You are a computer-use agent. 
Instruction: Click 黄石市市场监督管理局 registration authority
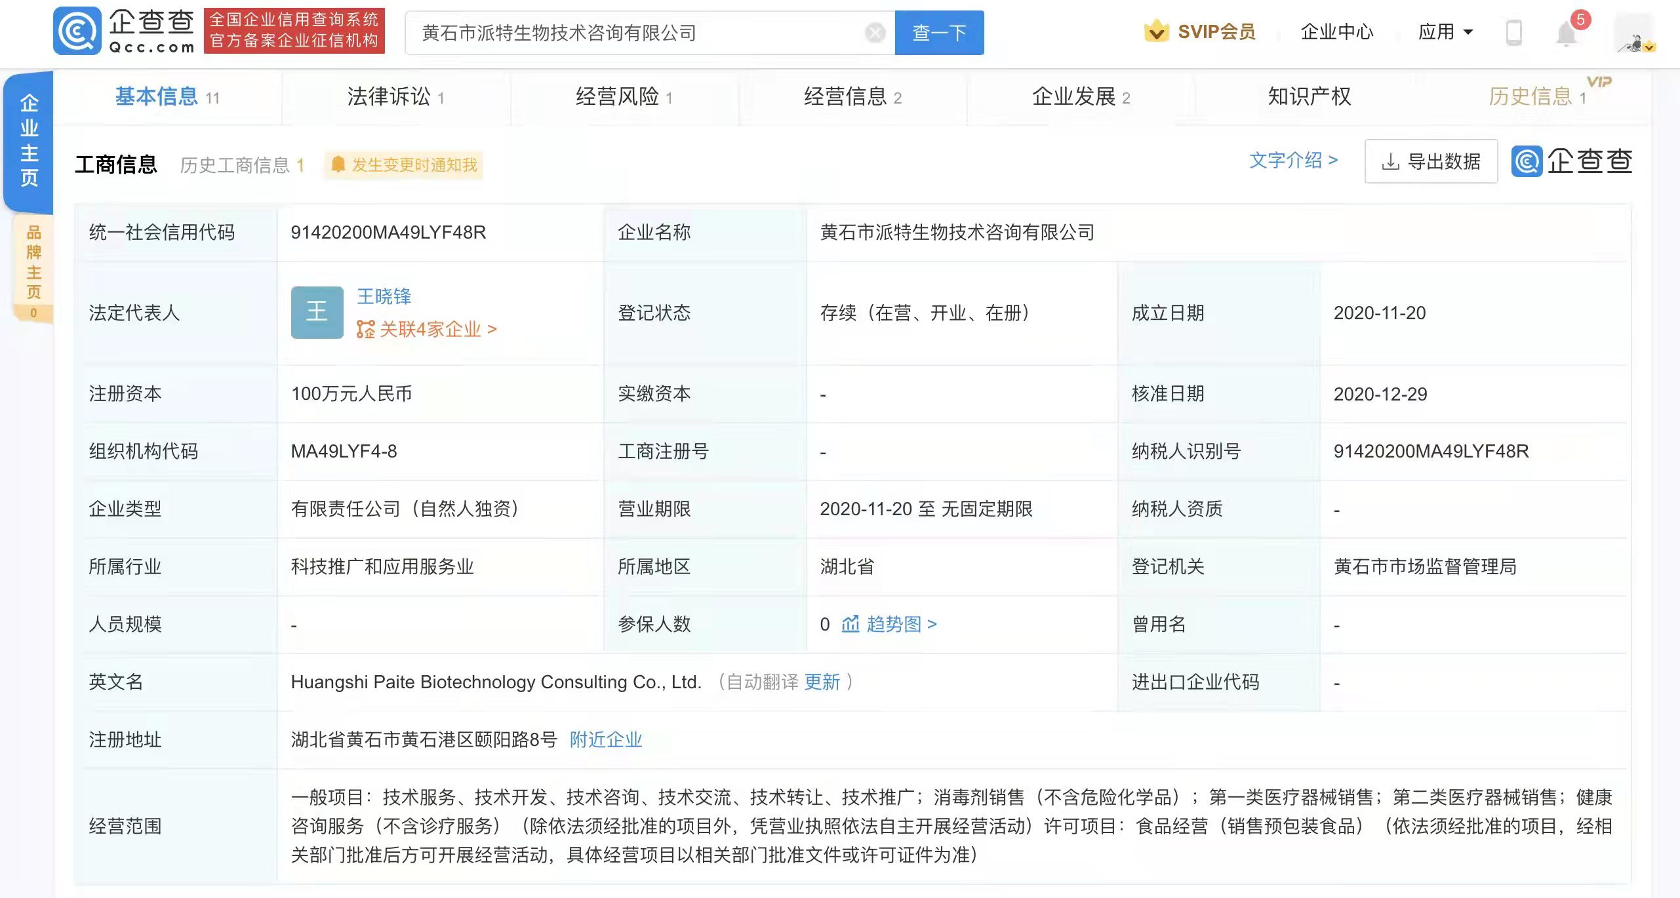1425,566
